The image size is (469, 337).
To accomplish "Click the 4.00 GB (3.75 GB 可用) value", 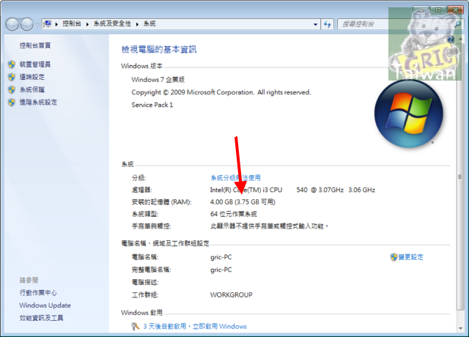I will tap(243, 202).
